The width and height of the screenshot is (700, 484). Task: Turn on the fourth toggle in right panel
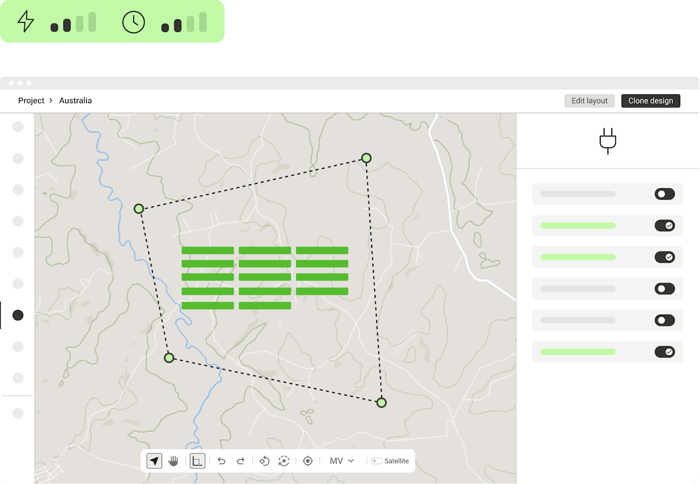pyautogui.click(x=665, y=289)
